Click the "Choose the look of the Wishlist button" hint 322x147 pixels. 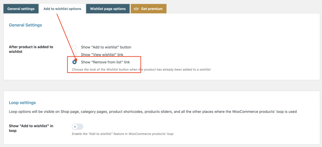click(141, 70)
